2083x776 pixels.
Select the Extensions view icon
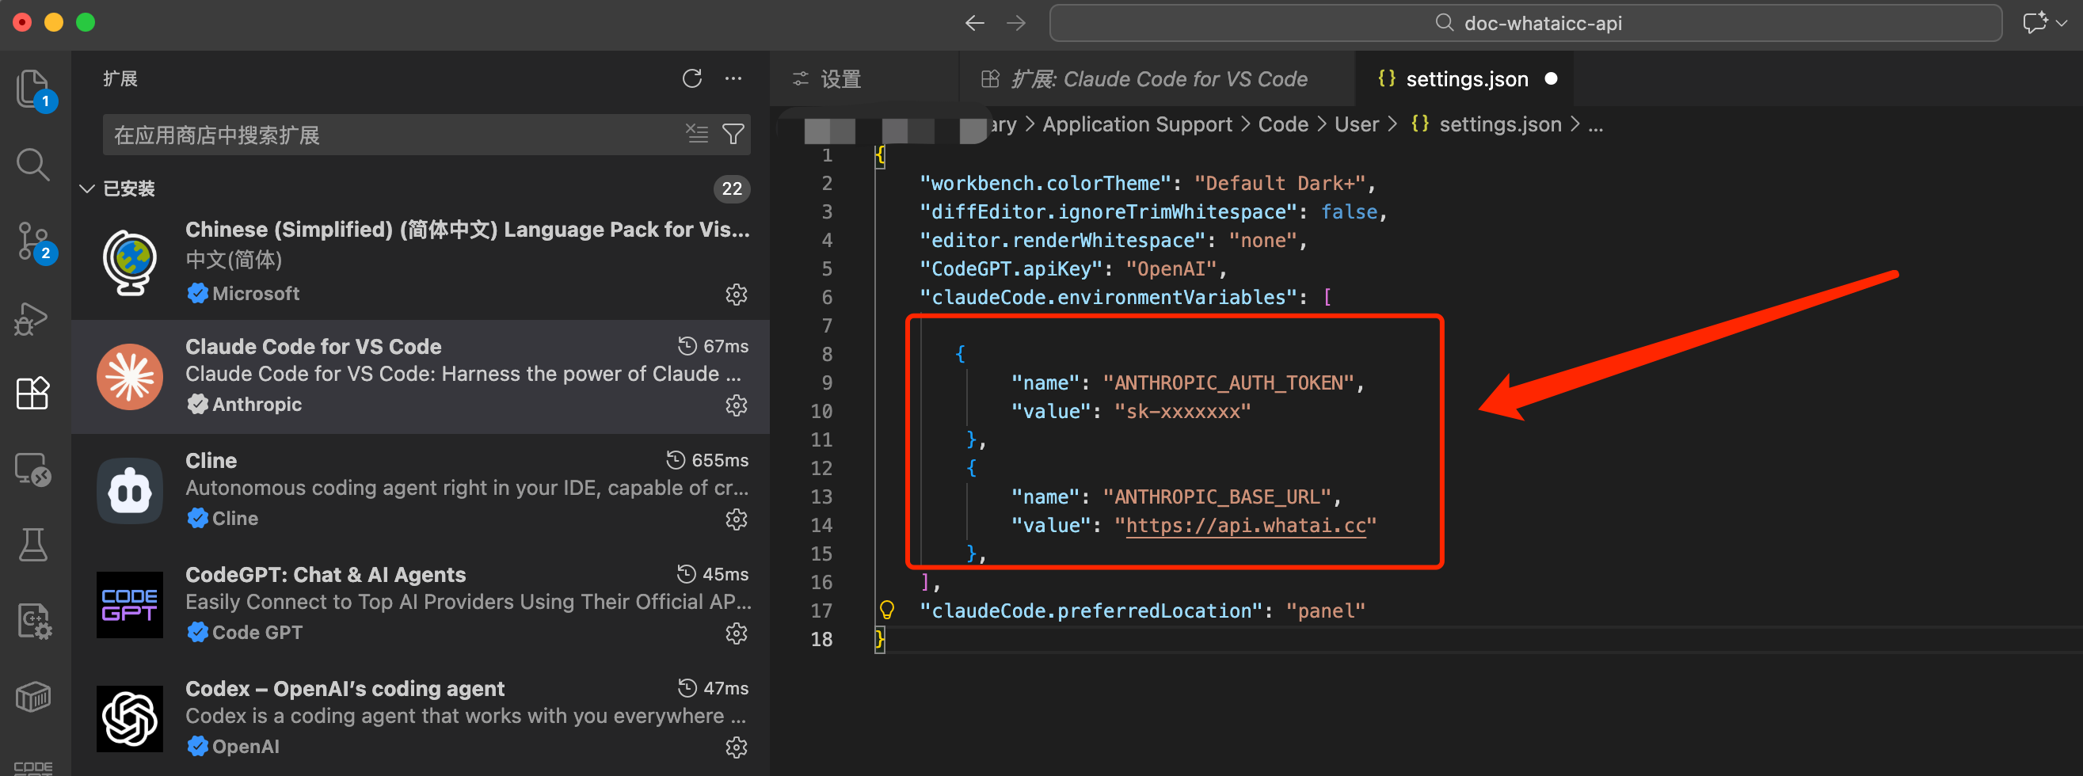(32, 393)
